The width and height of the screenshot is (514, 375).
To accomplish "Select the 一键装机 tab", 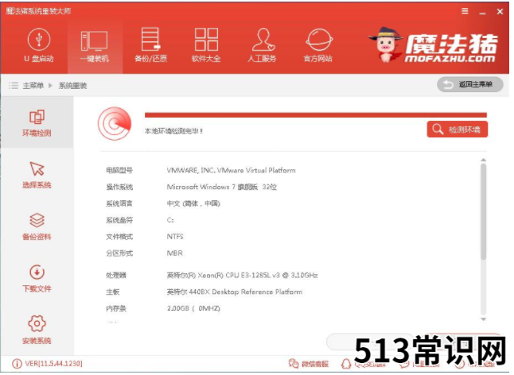I will point(95,47).
